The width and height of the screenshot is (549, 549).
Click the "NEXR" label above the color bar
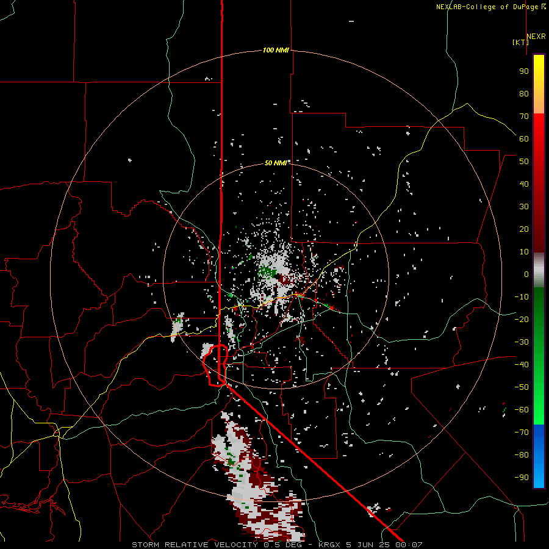tap(536, 37)
